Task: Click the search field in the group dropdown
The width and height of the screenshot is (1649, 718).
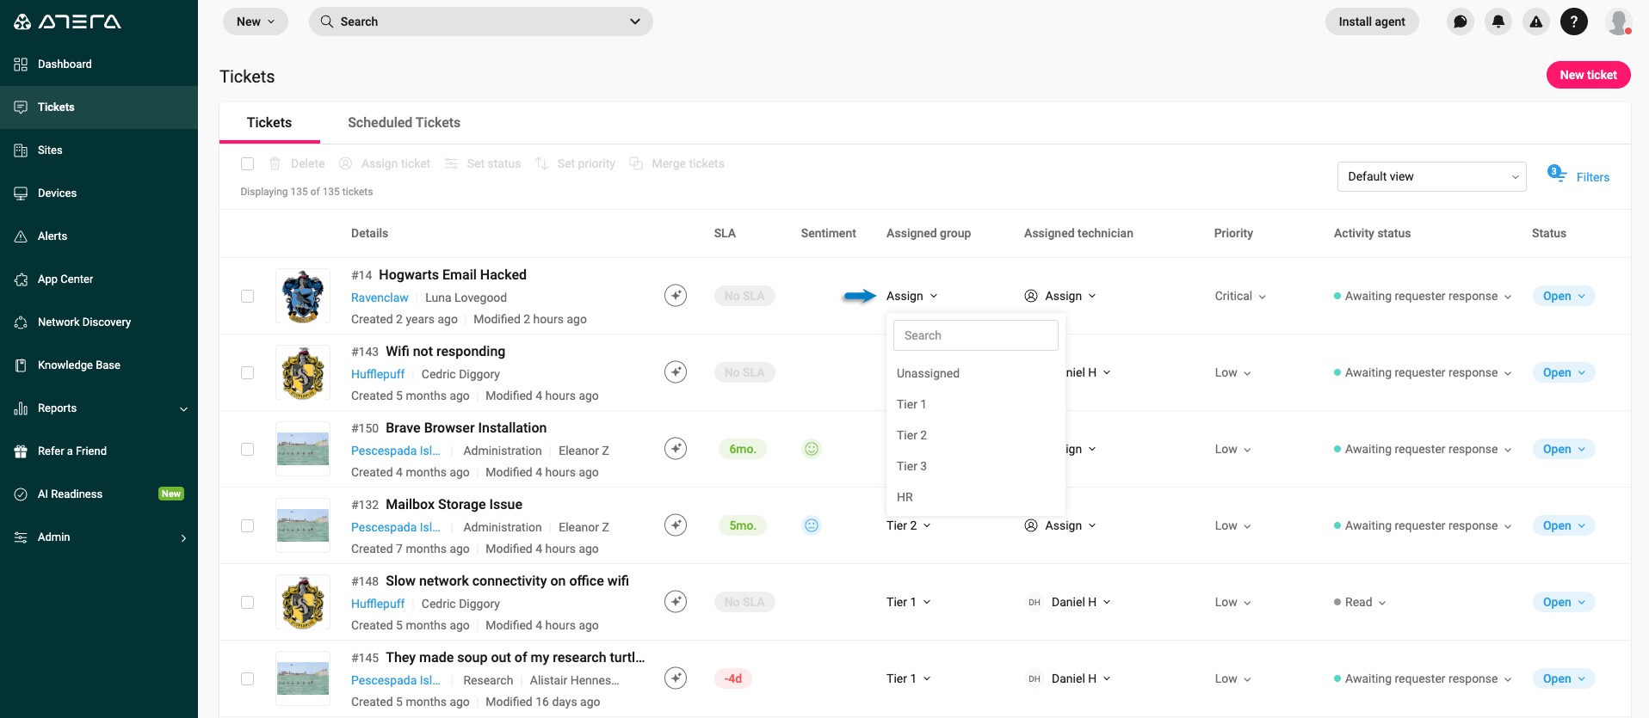Action: (x=975, y=335)
